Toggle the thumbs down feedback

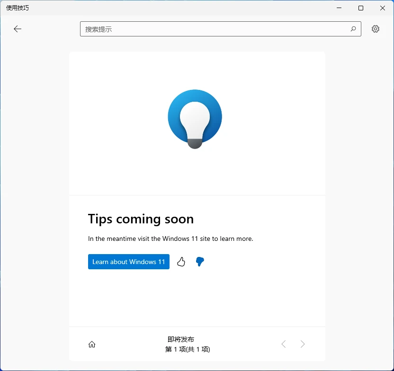pyautogui.click(x=200, y=262)
